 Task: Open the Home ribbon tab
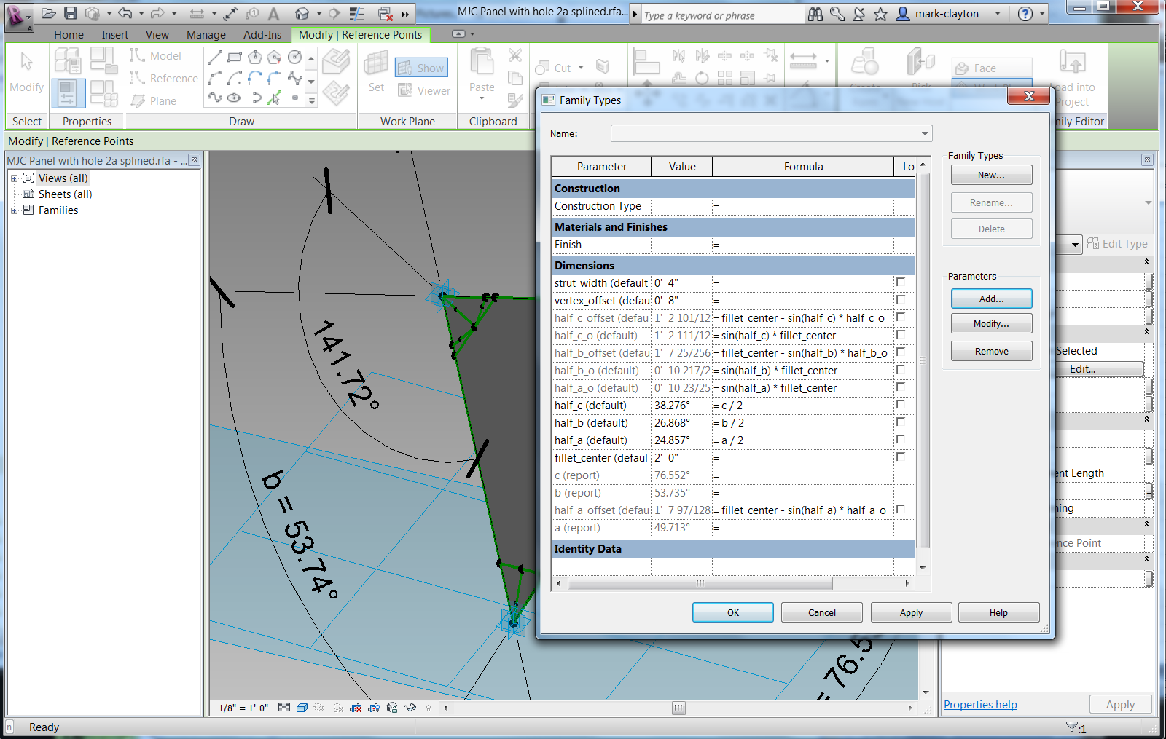[69, 35]
